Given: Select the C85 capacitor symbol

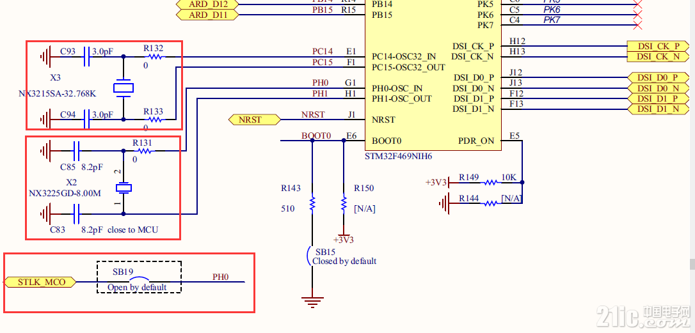Looking at the screenshot, I should pyautogui.click(x=76, y=151).
